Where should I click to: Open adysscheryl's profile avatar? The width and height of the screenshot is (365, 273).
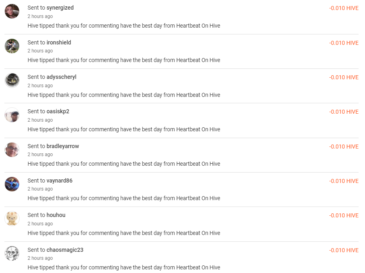(12, 80)
